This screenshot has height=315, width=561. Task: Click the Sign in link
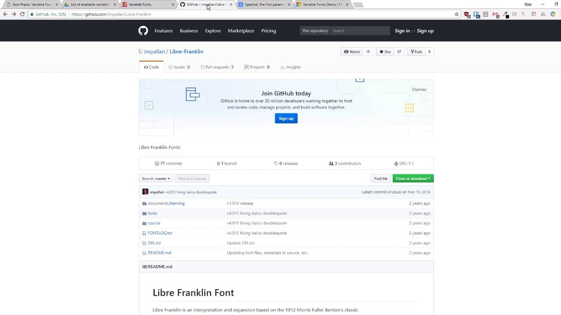(402, 31)
